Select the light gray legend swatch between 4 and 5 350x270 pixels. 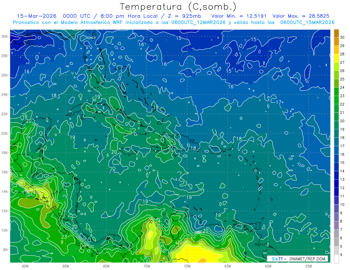pyautogui.click(x=336, y=250)
